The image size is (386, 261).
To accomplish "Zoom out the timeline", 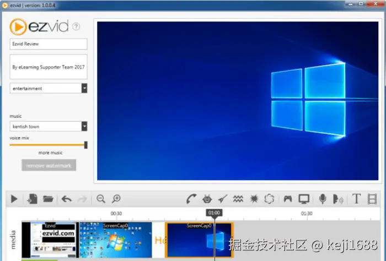I will click(101, 199).
